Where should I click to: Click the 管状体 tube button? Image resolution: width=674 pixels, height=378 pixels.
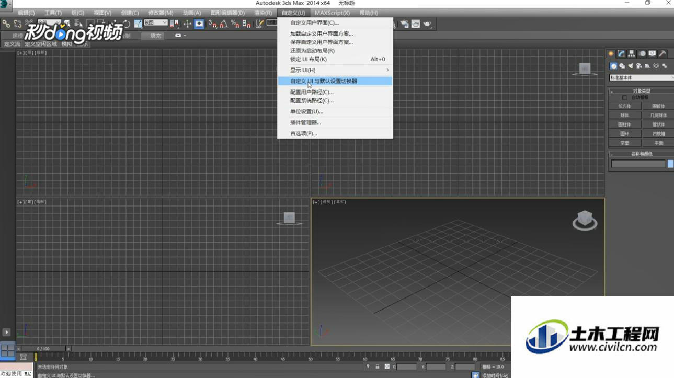[x=658, y=124]
